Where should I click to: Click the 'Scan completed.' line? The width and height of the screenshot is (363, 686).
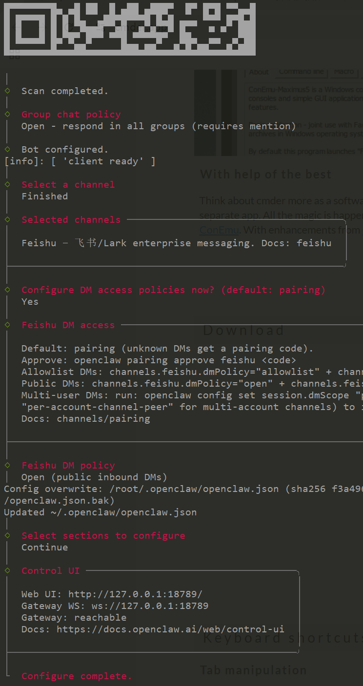[65, 91]
